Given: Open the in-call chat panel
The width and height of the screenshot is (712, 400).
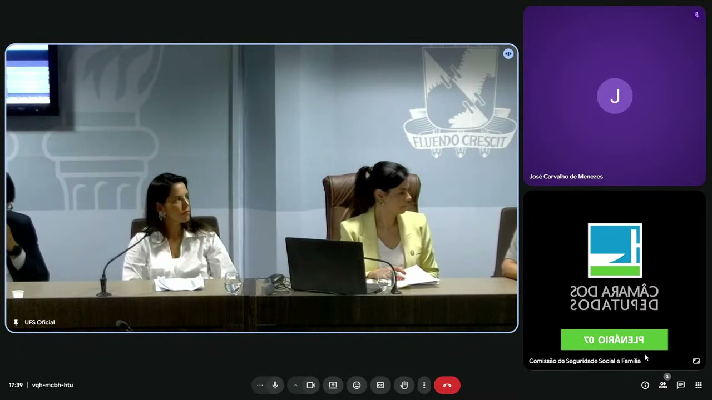Looking at the screenshot, I should (681, 385).
